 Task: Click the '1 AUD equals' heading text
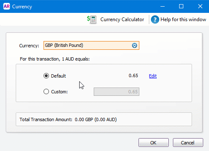point(55,59)
